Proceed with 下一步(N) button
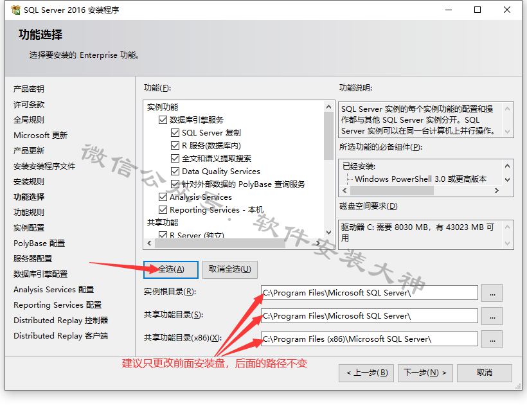 (x=425, y=373)
